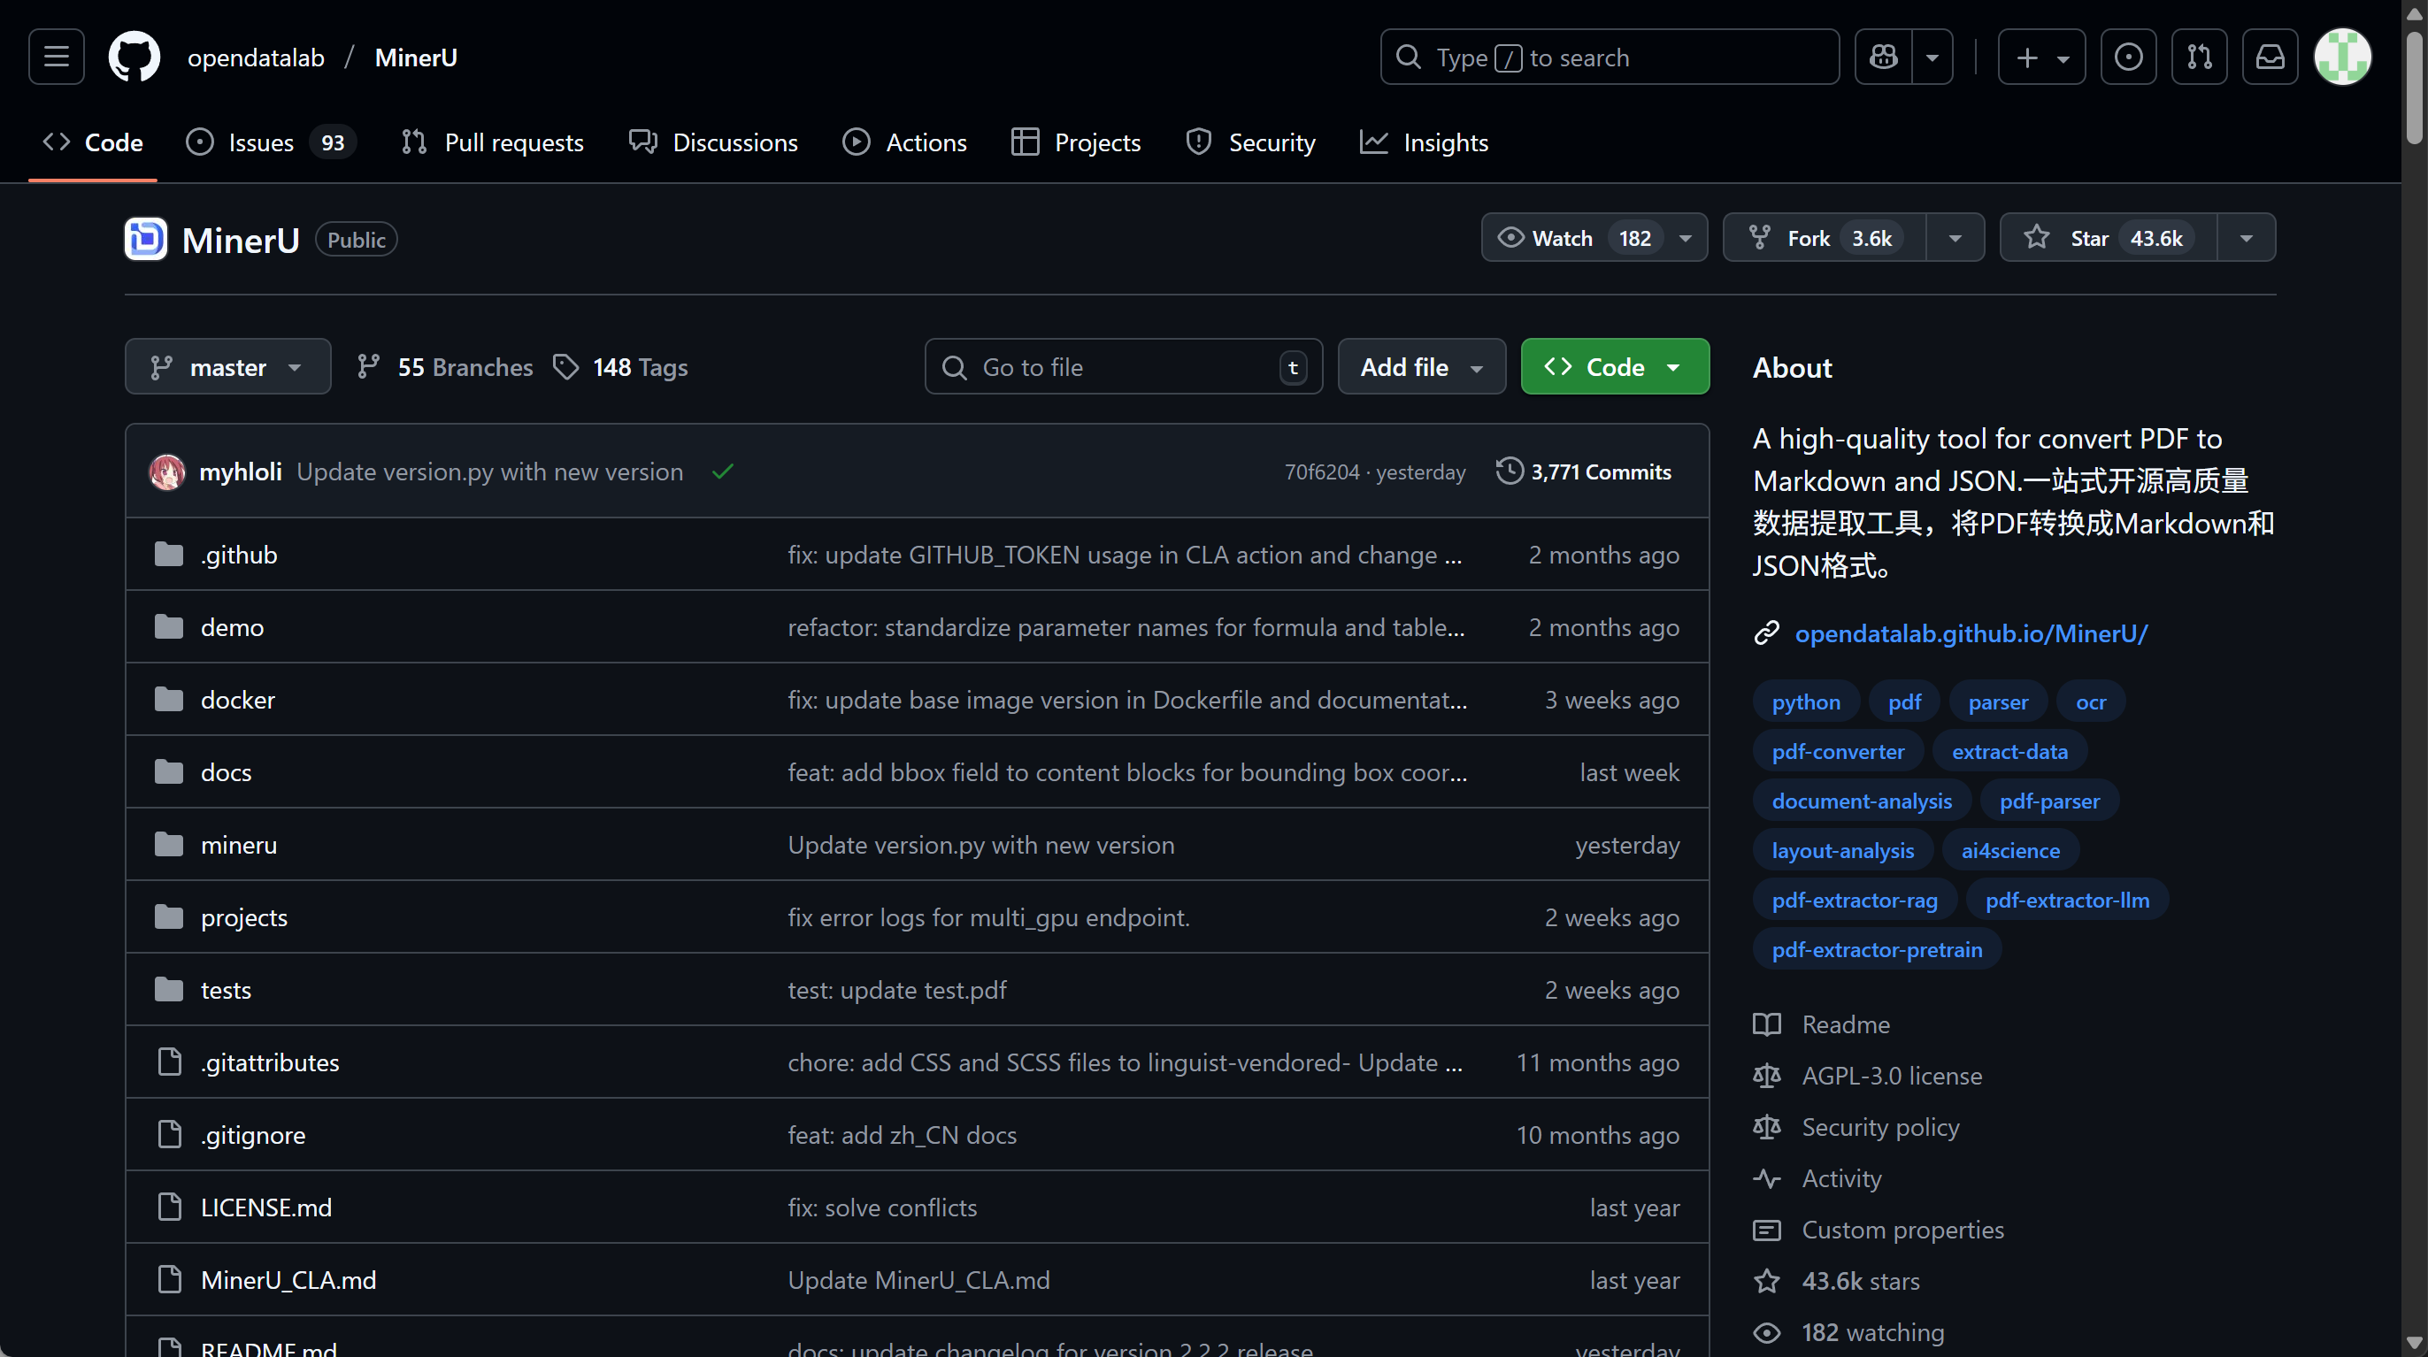Screen dimensions: 2428x1357
Task: Open the tests folder
Action: (226, 991)
